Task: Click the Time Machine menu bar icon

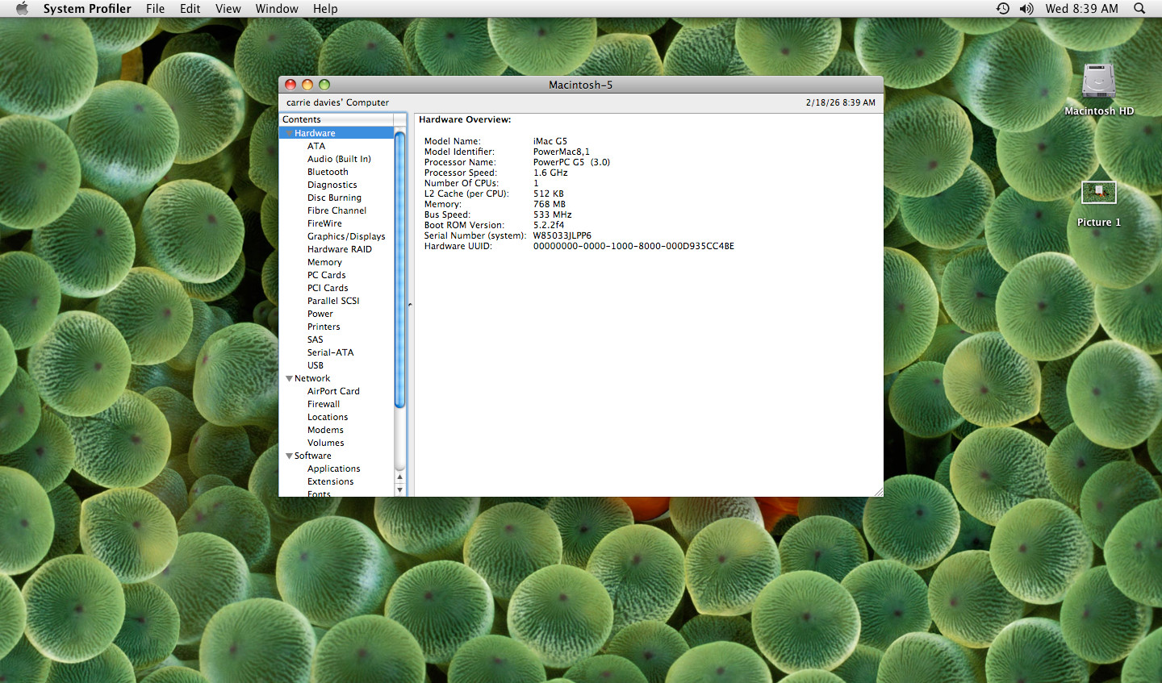Action: tap(1002, 8)
